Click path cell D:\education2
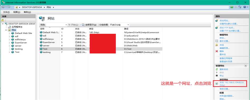 pyautogui.click(x=131, y=36)
